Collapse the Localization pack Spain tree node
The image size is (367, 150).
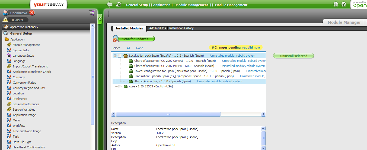pos(115,56)
